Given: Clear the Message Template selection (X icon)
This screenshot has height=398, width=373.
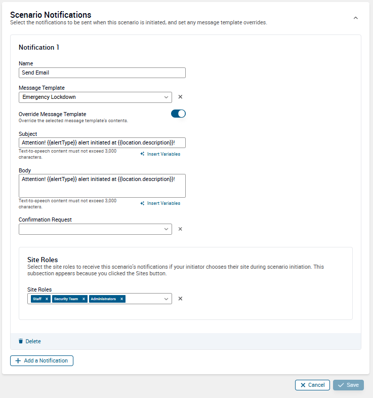Looking at the screenshot, I should tap(180, 97).
